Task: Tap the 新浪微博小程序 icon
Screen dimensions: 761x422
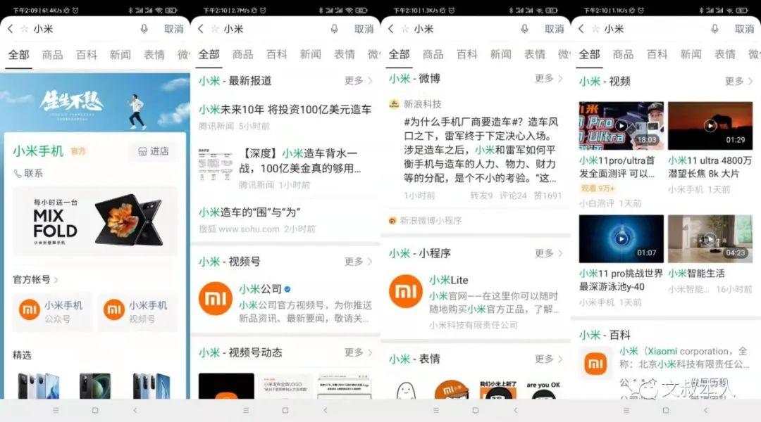Action: click(x=392, y=221)
